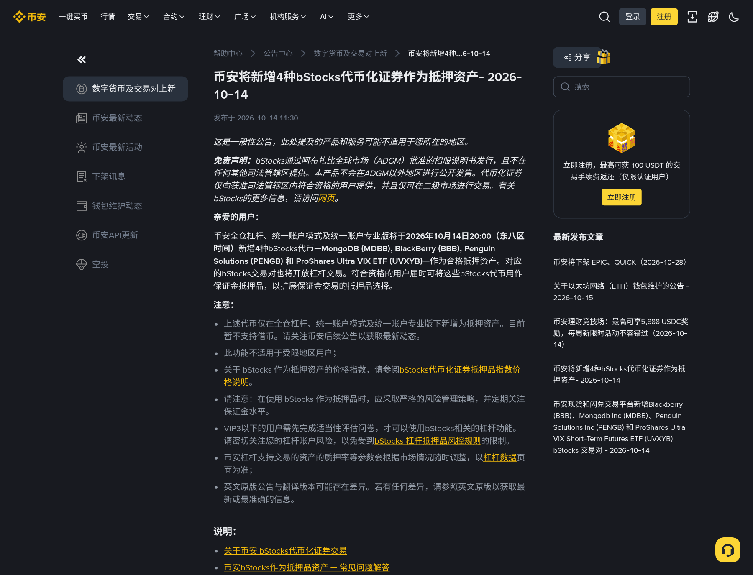This screenshot has width=753, height=575.
Task: Open 关于币安 bStocks代币化证券交易 link
Action: coord(285,551)
